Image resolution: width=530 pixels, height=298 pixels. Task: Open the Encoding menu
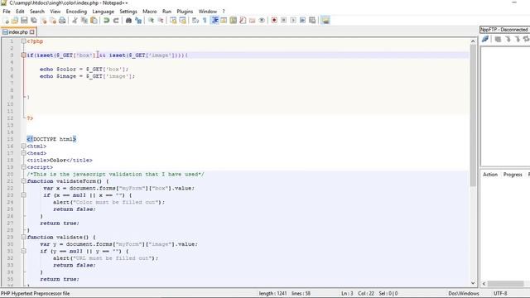click(76, 11)
